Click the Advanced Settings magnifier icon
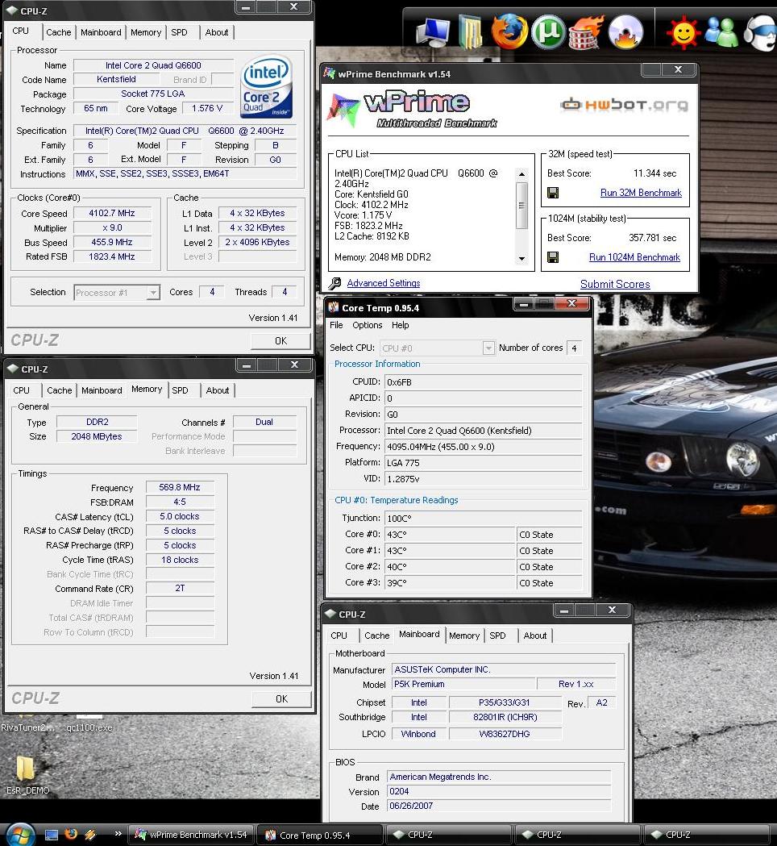The height and width of the screenshot is (846, 777). 334,283
